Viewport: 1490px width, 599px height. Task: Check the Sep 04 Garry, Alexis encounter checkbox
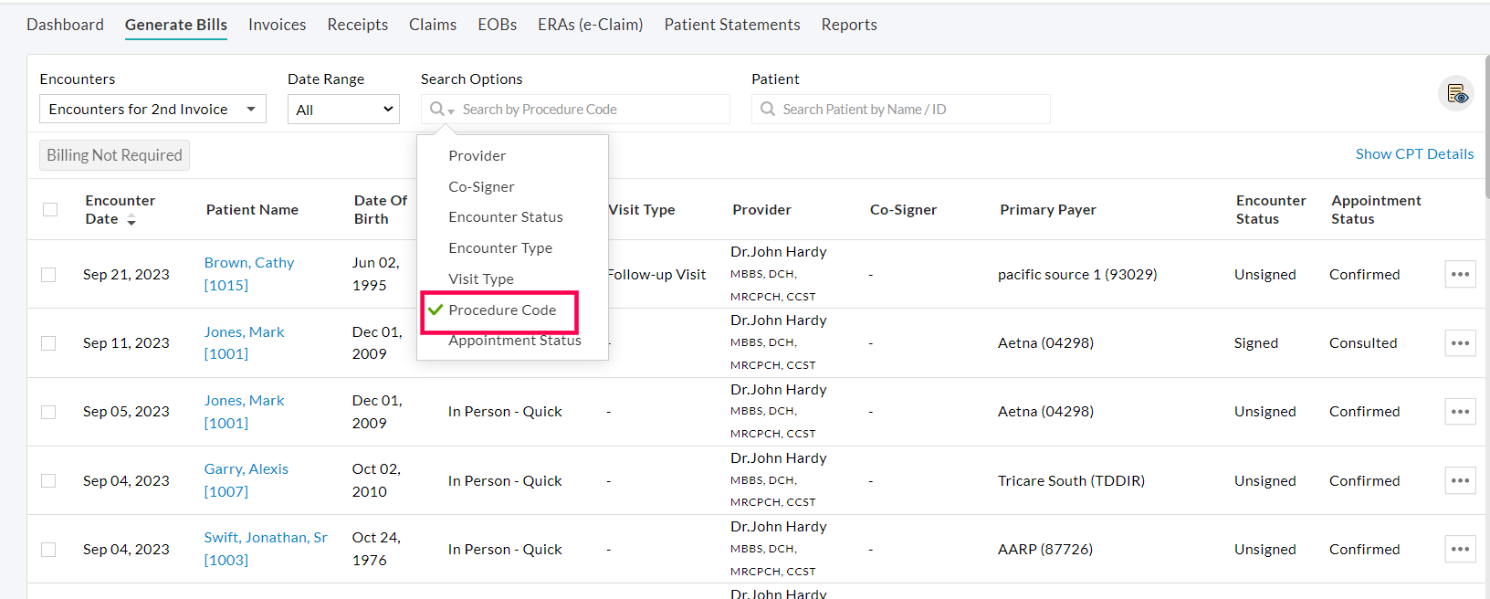[49, 479]
